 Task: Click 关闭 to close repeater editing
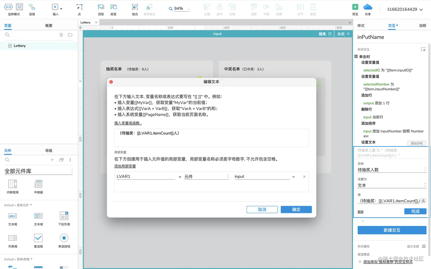[343, 34]
